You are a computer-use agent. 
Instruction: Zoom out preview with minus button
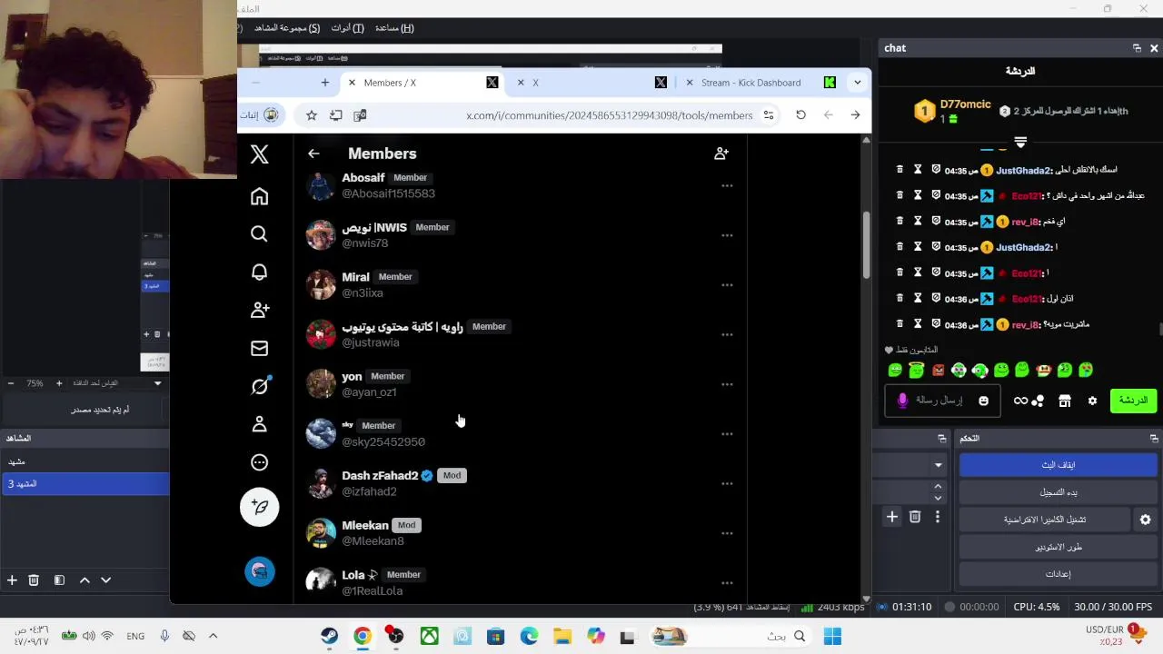(x=11, y=383)
